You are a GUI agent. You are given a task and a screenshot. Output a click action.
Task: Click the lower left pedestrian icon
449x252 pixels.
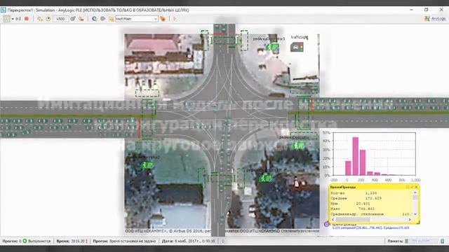147,165
